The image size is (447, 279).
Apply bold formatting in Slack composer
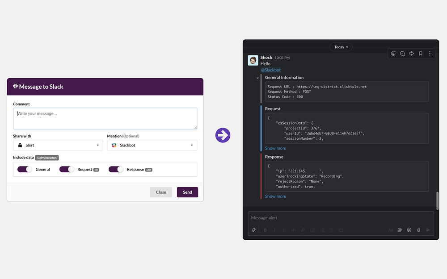[x=265, y=230]
